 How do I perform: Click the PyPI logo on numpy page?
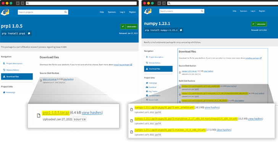click(148, 11)
